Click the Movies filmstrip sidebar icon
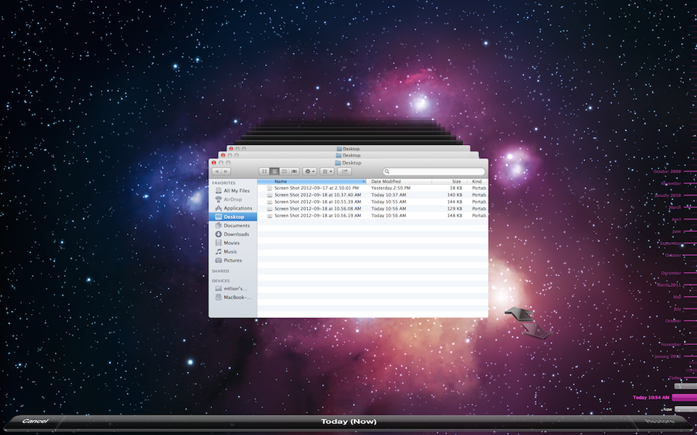 point(219,243)
